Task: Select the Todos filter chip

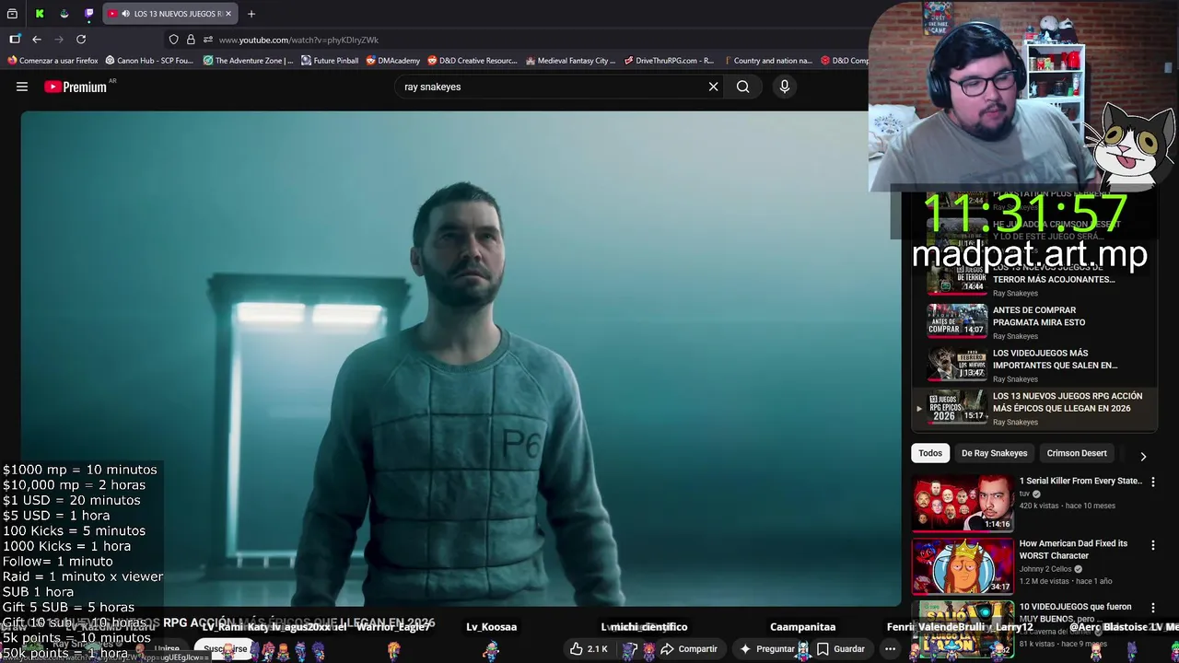Action: [930, 453]
